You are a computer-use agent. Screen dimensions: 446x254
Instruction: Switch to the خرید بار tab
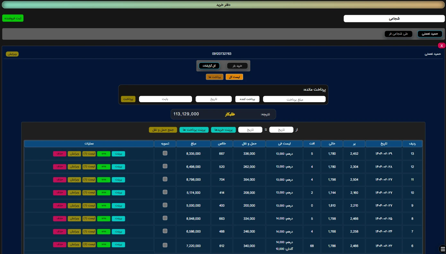pyautogui.click(x=237, y=66)
